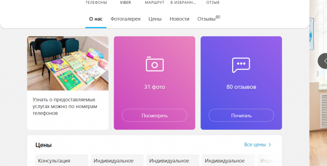Screen dimensions: 327x166
Task: Click chevron next to Все цены
Action: click(x=270, y=145)
